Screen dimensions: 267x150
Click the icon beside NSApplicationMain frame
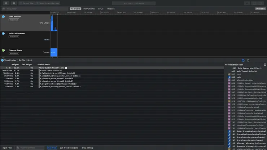[229, 80]
